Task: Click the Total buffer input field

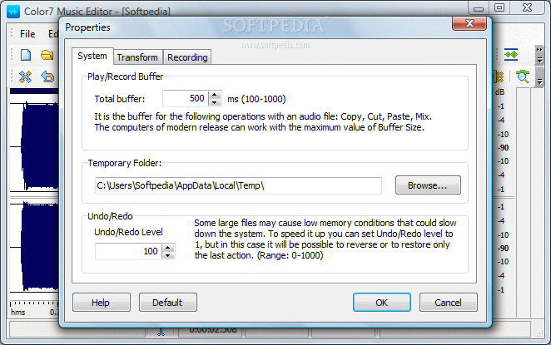Action: click(x=186, y=99)
